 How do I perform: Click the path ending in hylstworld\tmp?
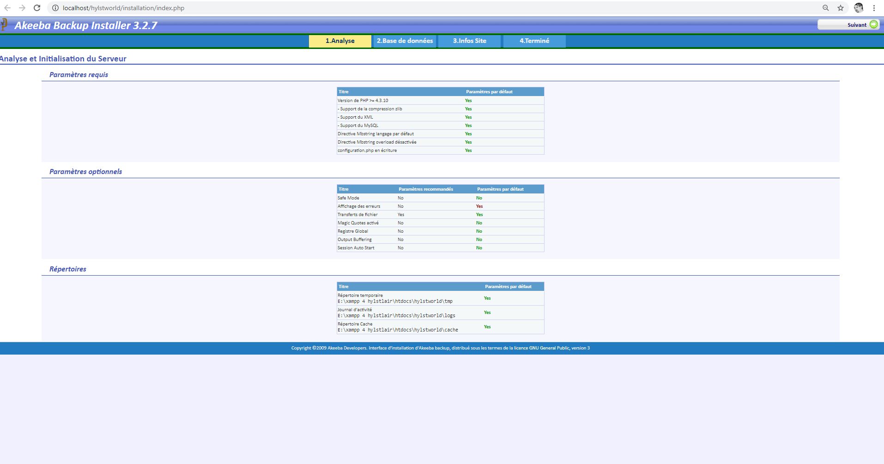click(395, 301)
